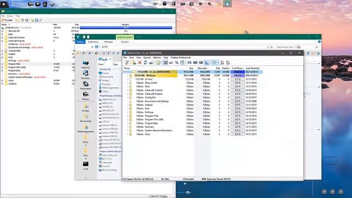Click the MON PC icon in Explorer sidebar

click(86, 65)
